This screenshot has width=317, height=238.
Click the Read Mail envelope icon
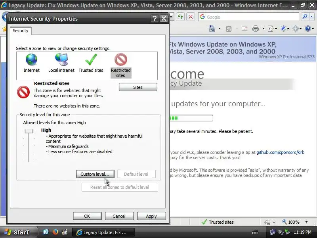coord(244,29)
